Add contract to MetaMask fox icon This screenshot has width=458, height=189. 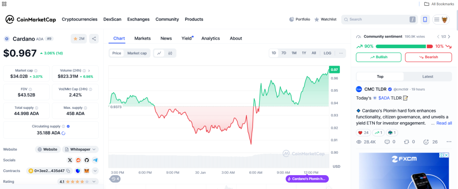(x=86, y=171)
